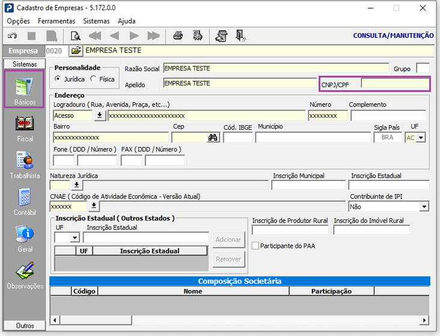Screen dimensions: 440x336
Task: Click the grayed save document toolbar icon
Action: point(52,36)
